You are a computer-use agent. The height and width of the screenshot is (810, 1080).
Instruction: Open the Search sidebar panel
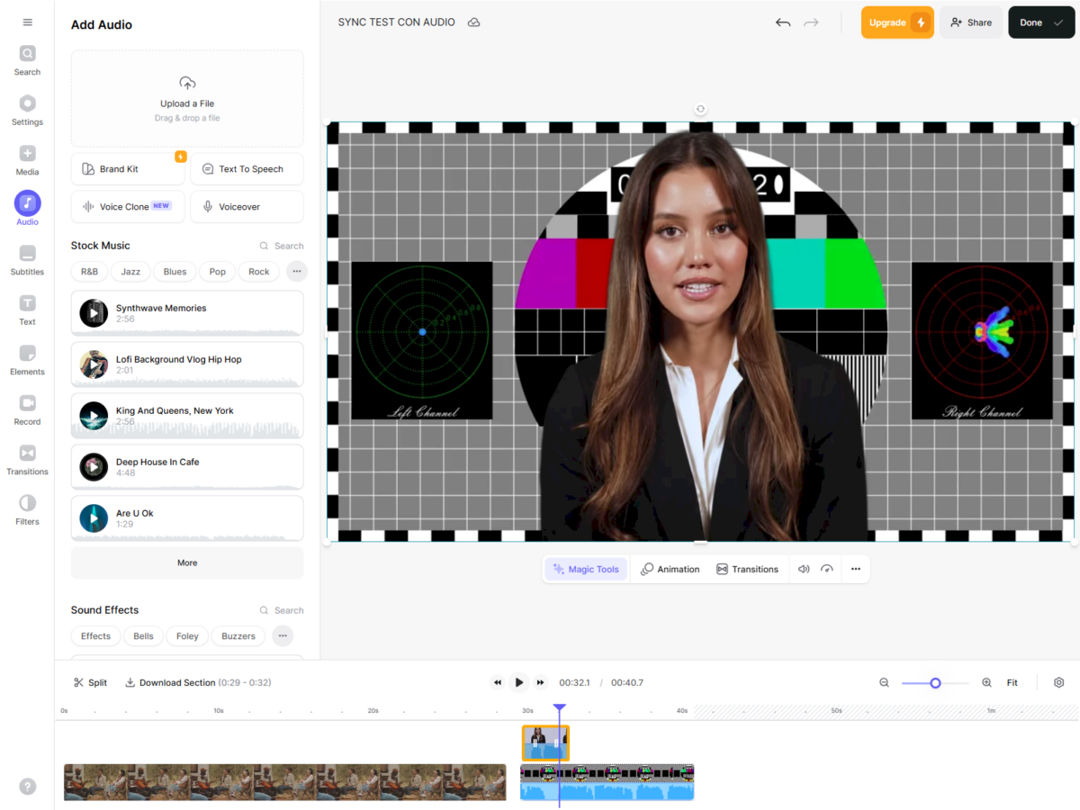point(27,60)
